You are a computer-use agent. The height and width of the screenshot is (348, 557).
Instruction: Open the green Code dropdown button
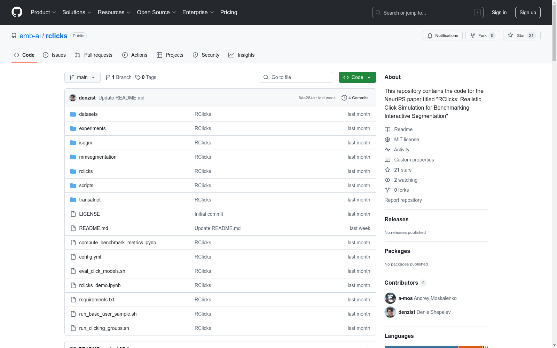(358, 77)
